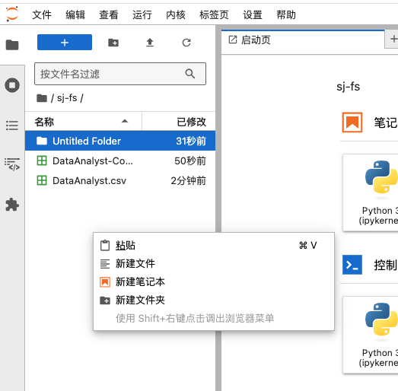Launch the Python 3 notebook tile
The width and height of the screenshot is (398, 391).
point(371,192)
